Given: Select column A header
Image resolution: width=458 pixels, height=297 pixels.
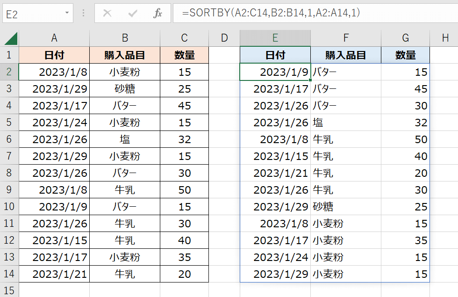Looking at the screenshot, I should coord(54,38).
